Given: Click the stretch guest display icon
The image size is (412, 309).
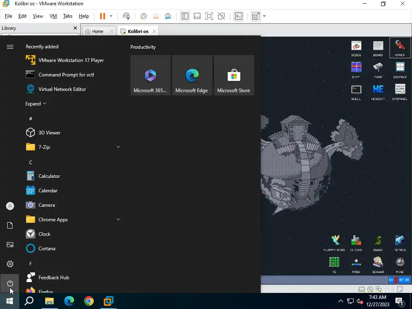Looking at the screenshot, I should pyautogui.click(x=255, y=16).
